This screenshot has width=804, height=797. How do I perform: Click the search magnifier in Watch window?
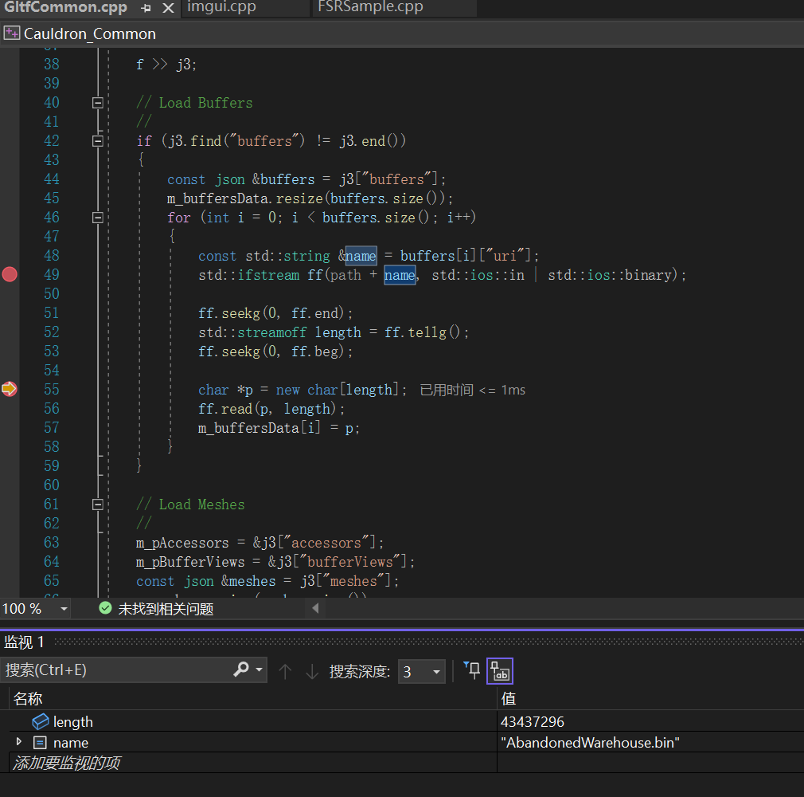240,669
